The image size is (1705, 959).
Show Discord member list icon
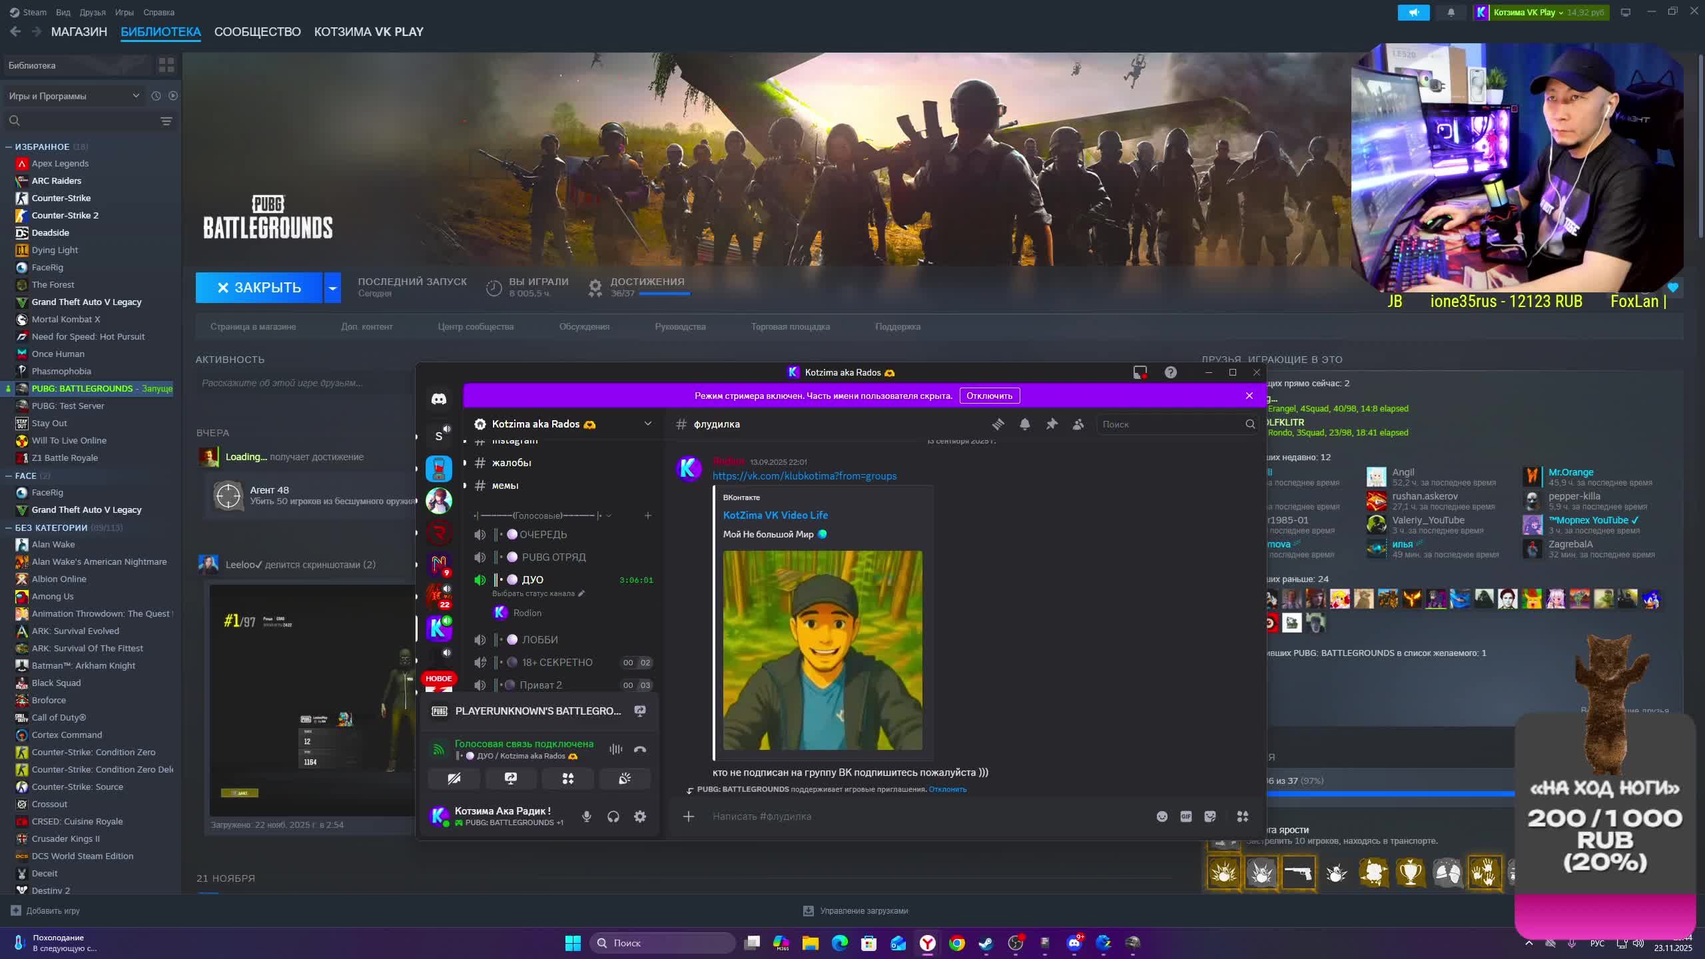tap(1078, 424)
